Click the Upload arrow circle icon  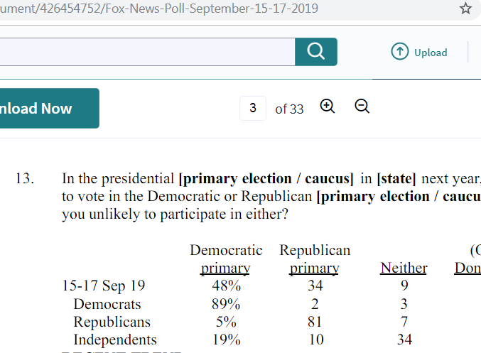tap(400, 51)
